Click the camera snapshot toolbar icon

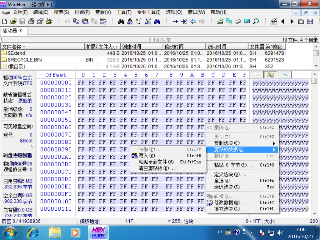301,21
